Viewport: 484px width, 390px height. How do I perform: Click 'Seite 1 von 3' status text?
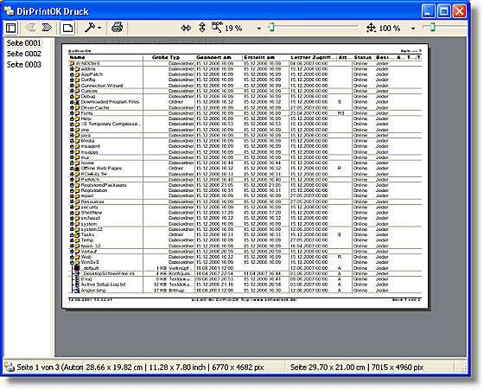pos(38,368)
